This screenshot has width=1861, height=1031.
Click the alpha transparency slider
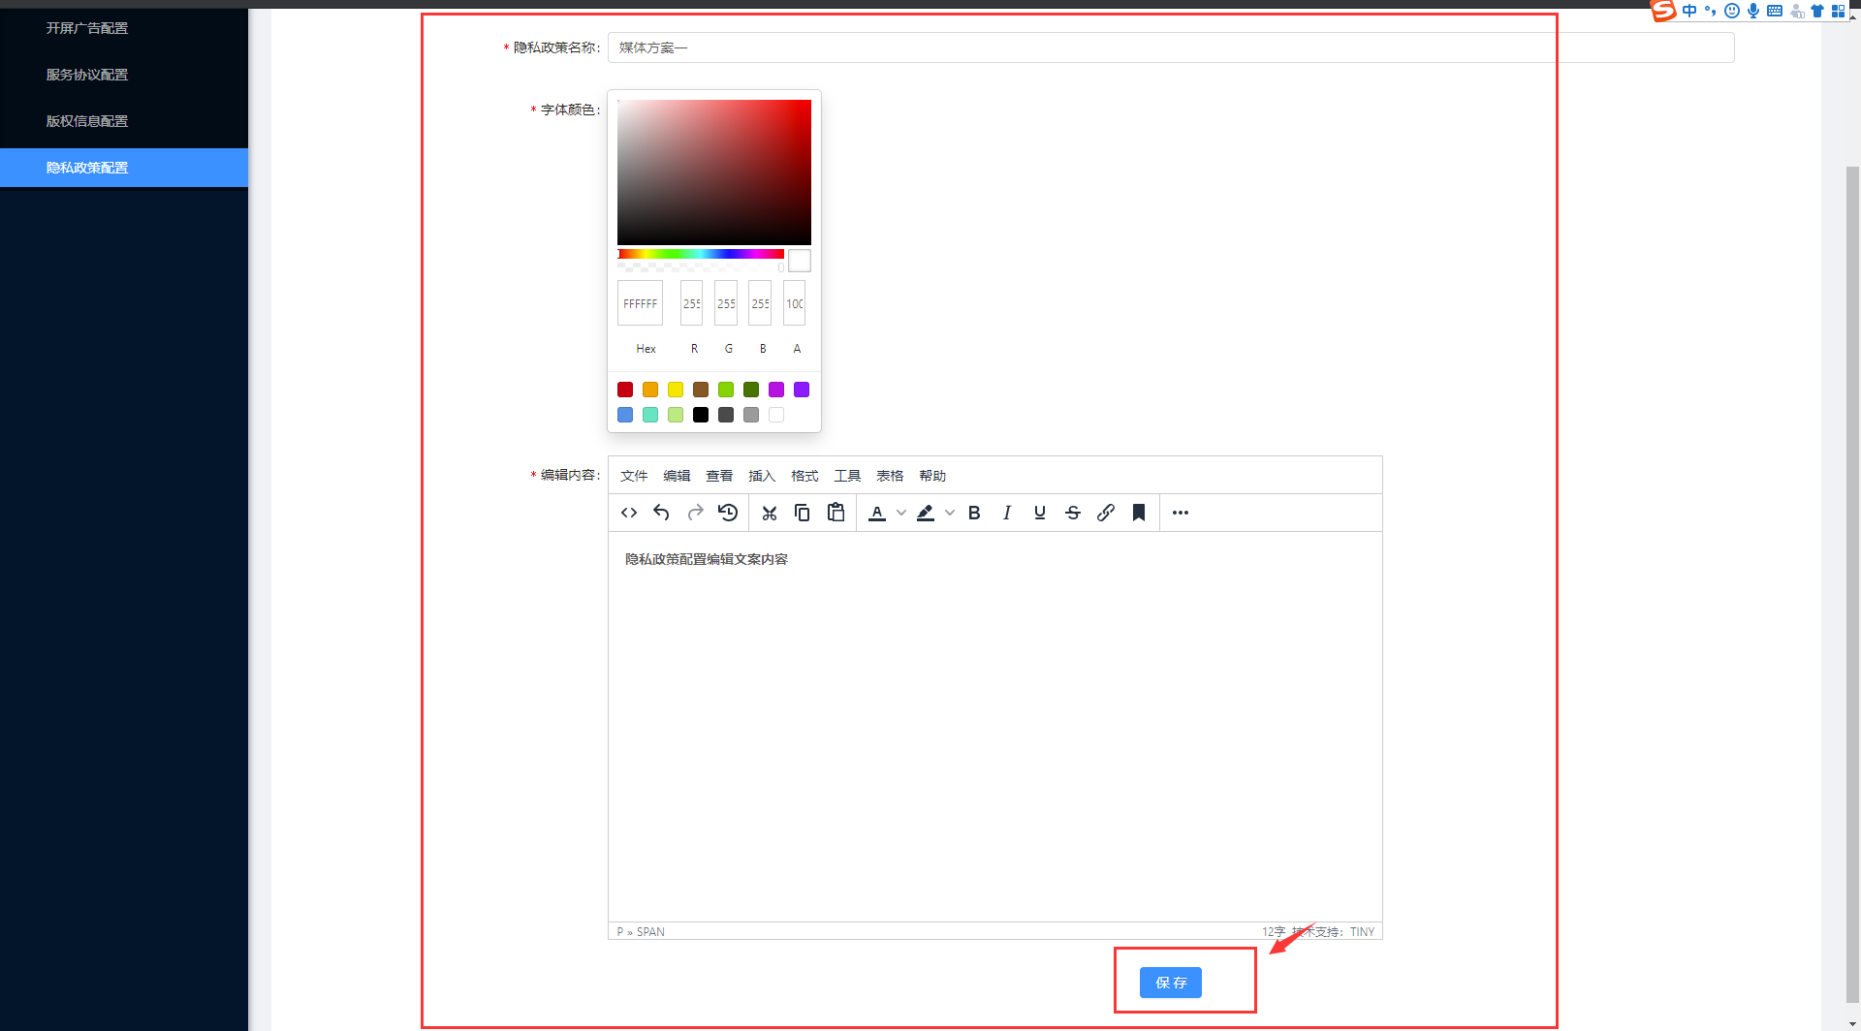pos(701,266)
